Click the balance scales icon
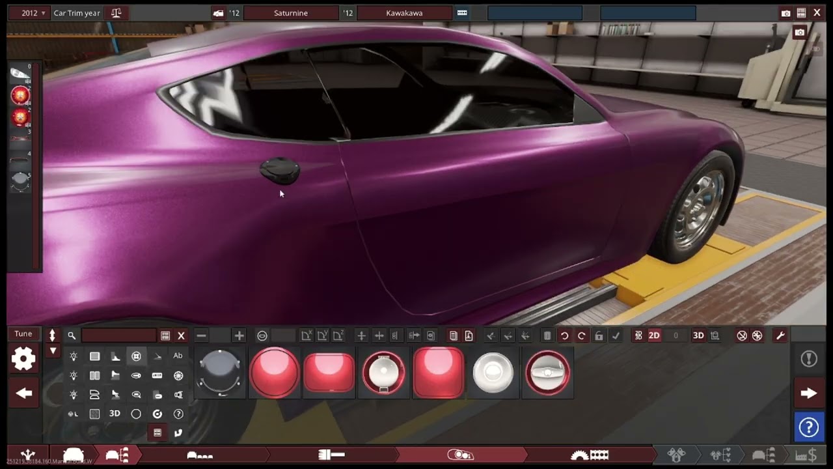Image resolution: width=833 pixels, height=469 pixels. pos(116,13)
